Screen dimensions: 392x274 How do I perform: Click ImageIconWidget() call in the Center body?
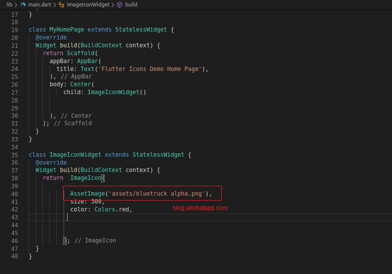pos(116,92)
